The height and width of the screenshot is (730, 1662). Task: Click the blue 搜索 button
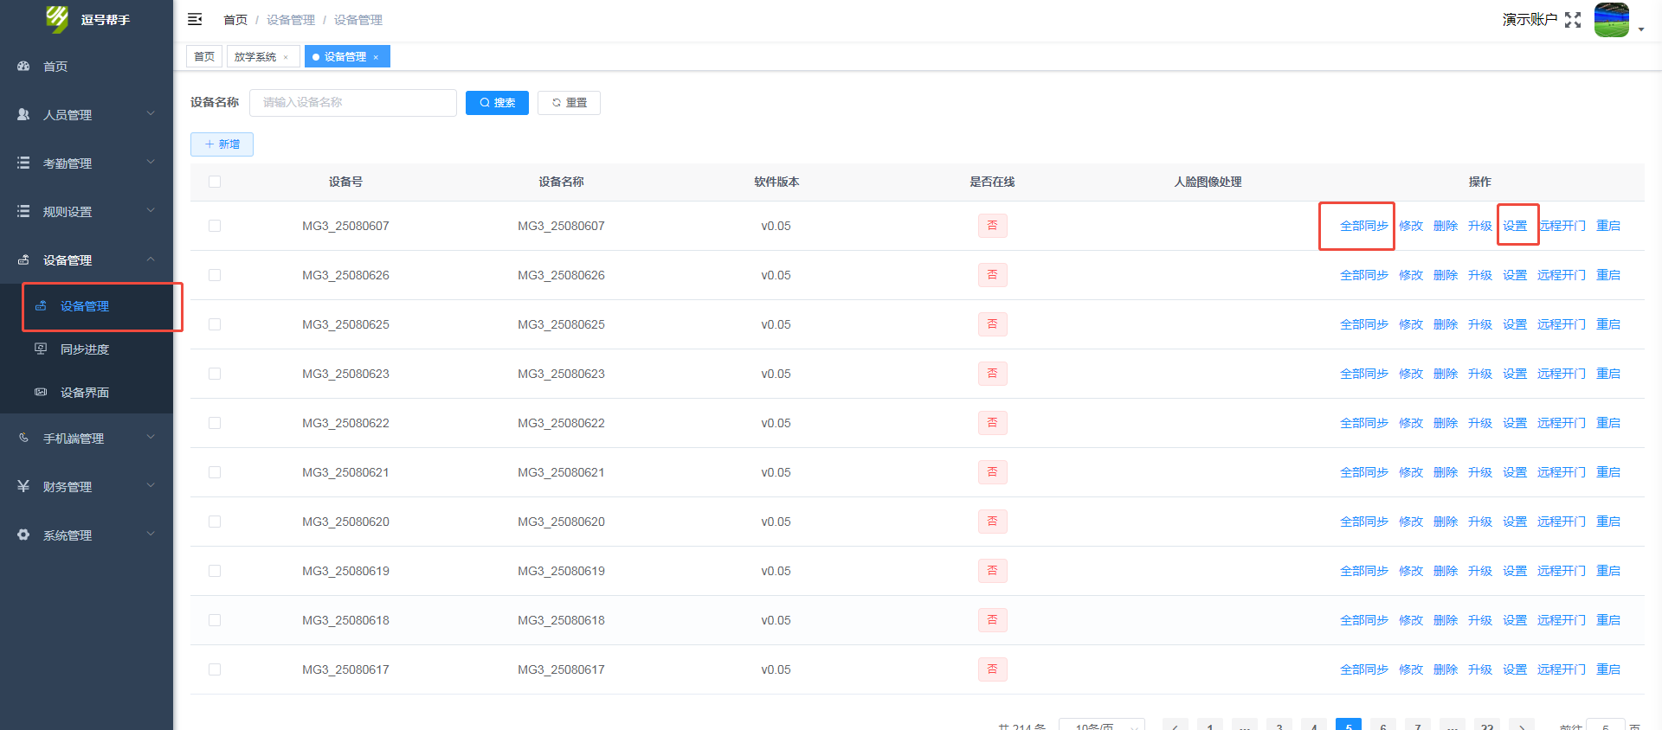(x=497, y=103)
